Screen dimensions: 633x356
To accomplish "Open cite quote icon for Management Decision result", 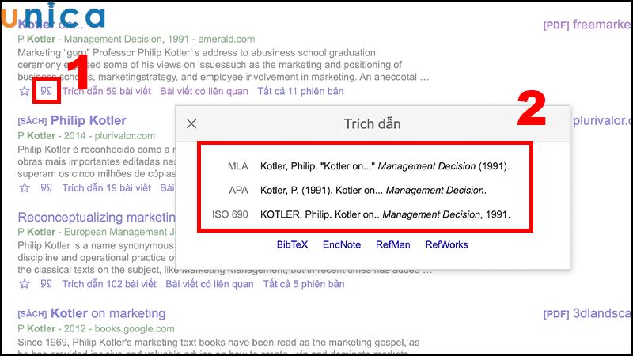I will (x=47, y=91).
